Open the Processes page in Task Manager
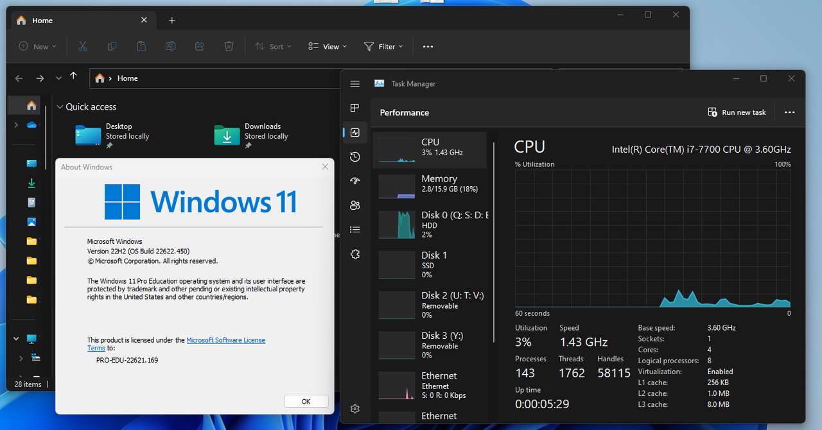The width and height of the screenshot is (822, 430). [x=355, y=108]
